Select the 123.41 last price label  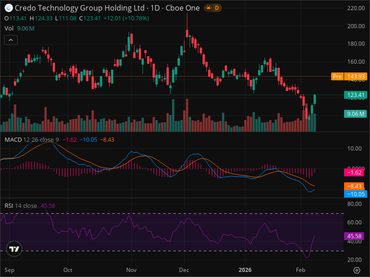[356, 95]
